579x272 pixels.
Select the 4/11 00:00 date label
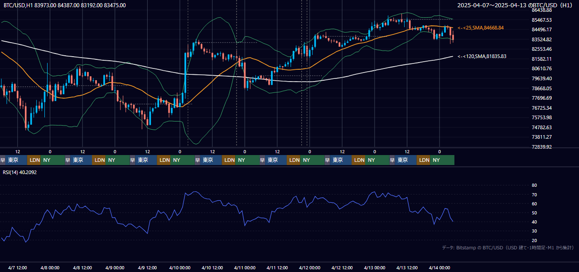(245, 267)
